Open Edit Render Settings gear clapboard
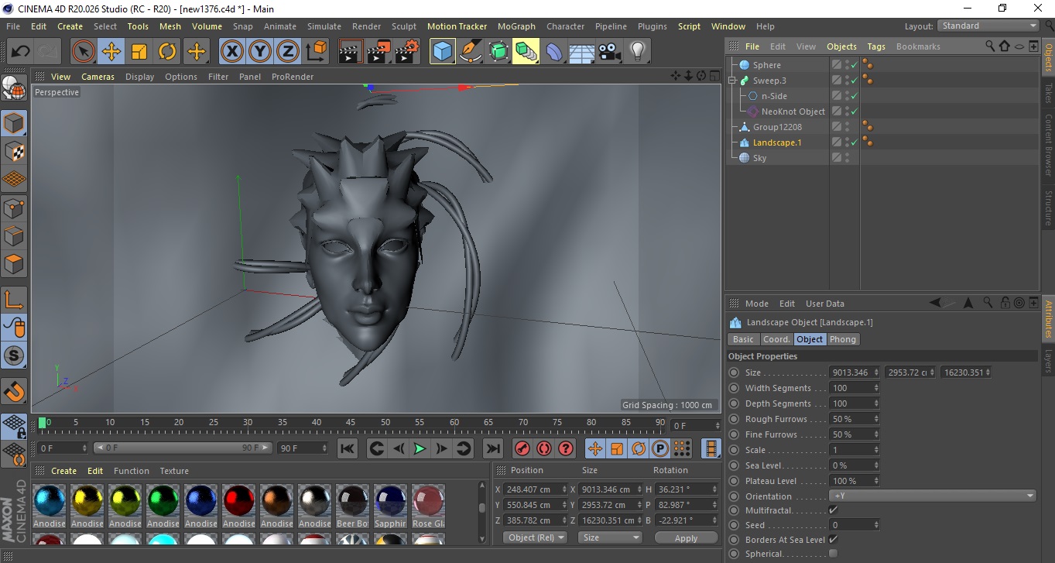Viewport: 1055px width, 563px height. tap(407, 52)
